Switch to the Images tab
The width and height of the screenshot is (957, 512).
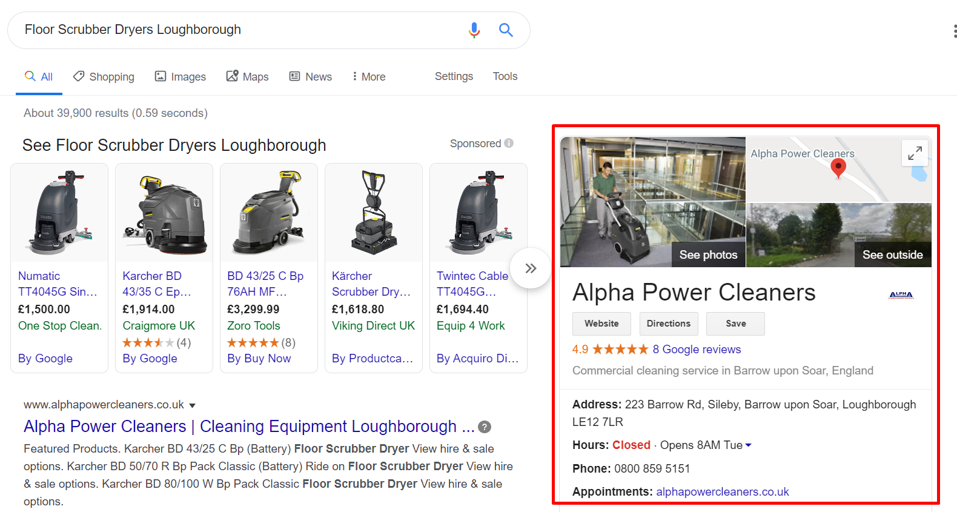pos(180,77)
